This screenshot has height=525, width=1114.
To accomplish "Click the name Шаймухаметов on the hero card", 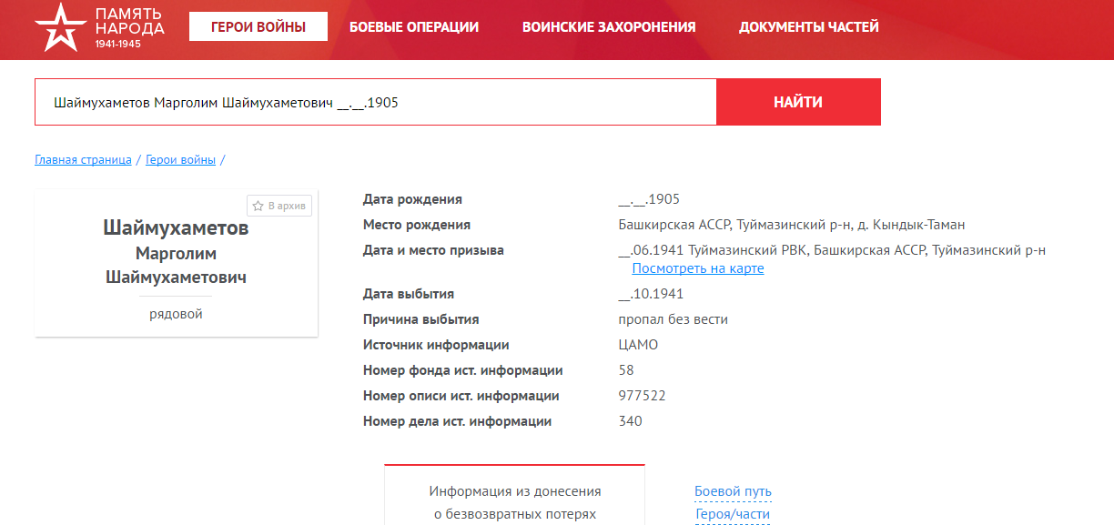I will pyautogui.click(x=176, y=227).
